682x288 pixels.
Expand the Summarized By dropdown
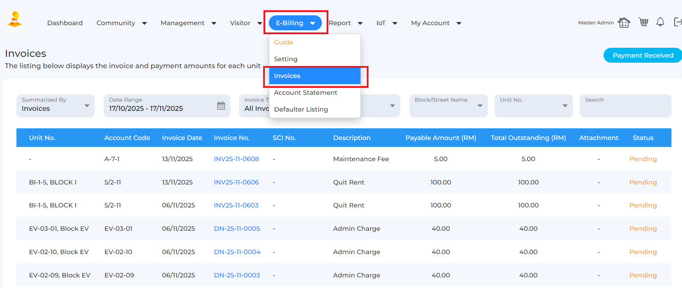(x=55, y=106)
